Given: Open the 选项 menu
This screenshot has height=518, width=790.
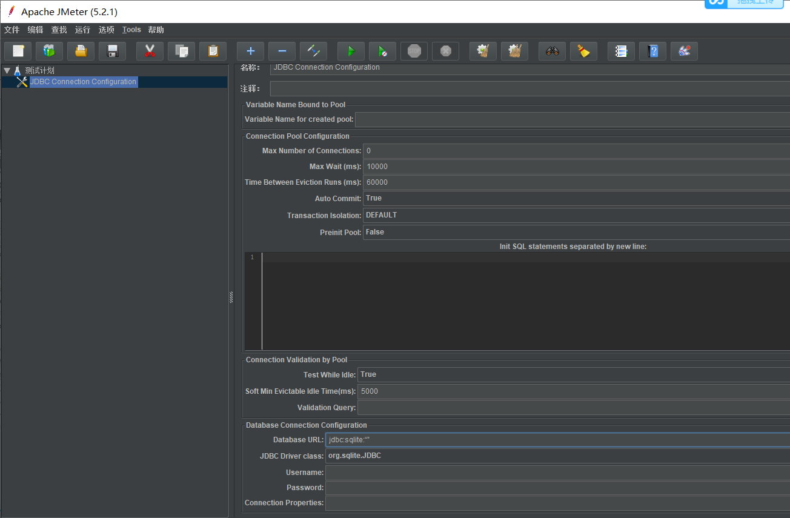Looking at the screenshot, I should pos(106,30).
